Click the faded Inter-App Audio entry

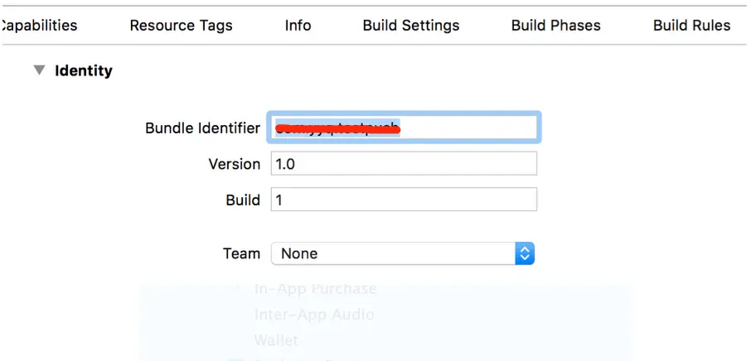pyautogui.click(x=314, y=315)
